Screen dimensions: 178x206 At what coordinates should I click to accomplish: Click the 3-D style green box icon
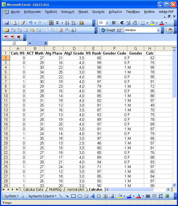pyautogui.click(x=167, y=196)
